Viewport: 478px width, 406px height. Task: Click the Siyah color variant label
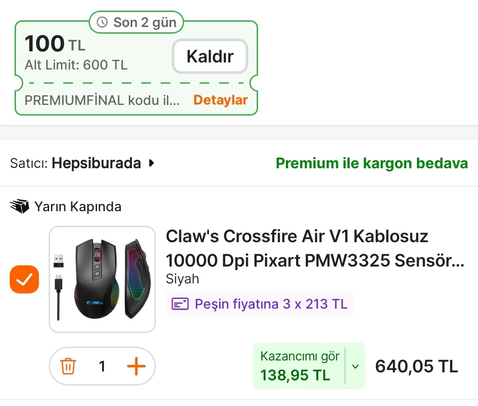182,279
